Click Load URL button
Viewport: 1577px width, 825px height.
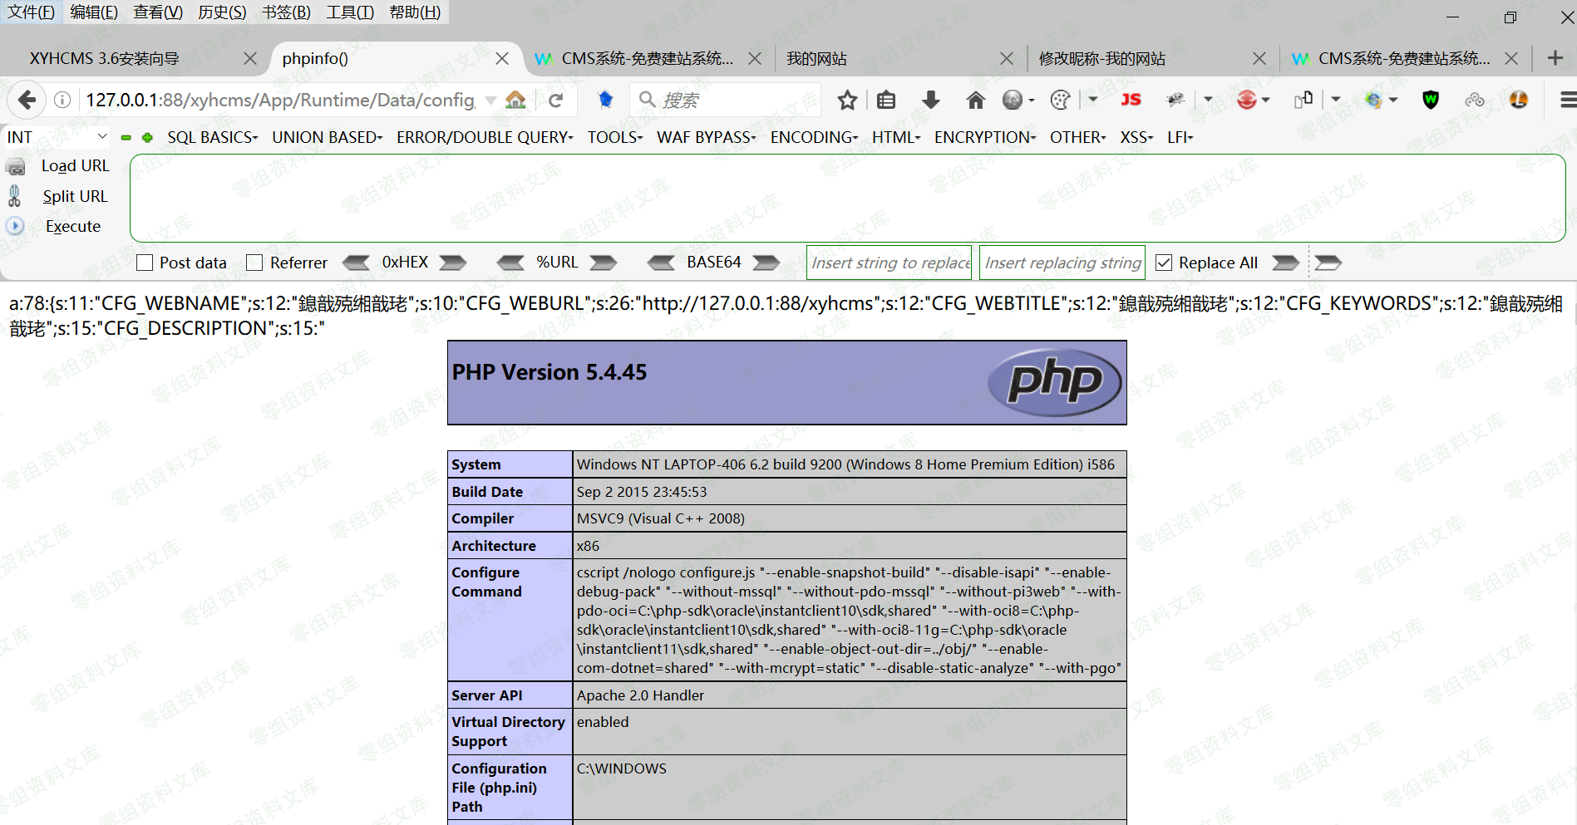click(x=76, y=166)
